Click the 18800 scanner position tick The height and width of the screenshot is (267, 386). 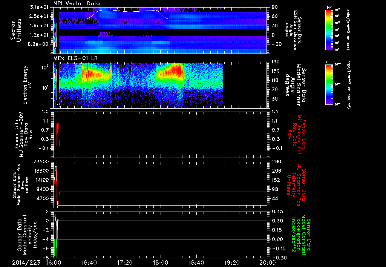(41, 171)
